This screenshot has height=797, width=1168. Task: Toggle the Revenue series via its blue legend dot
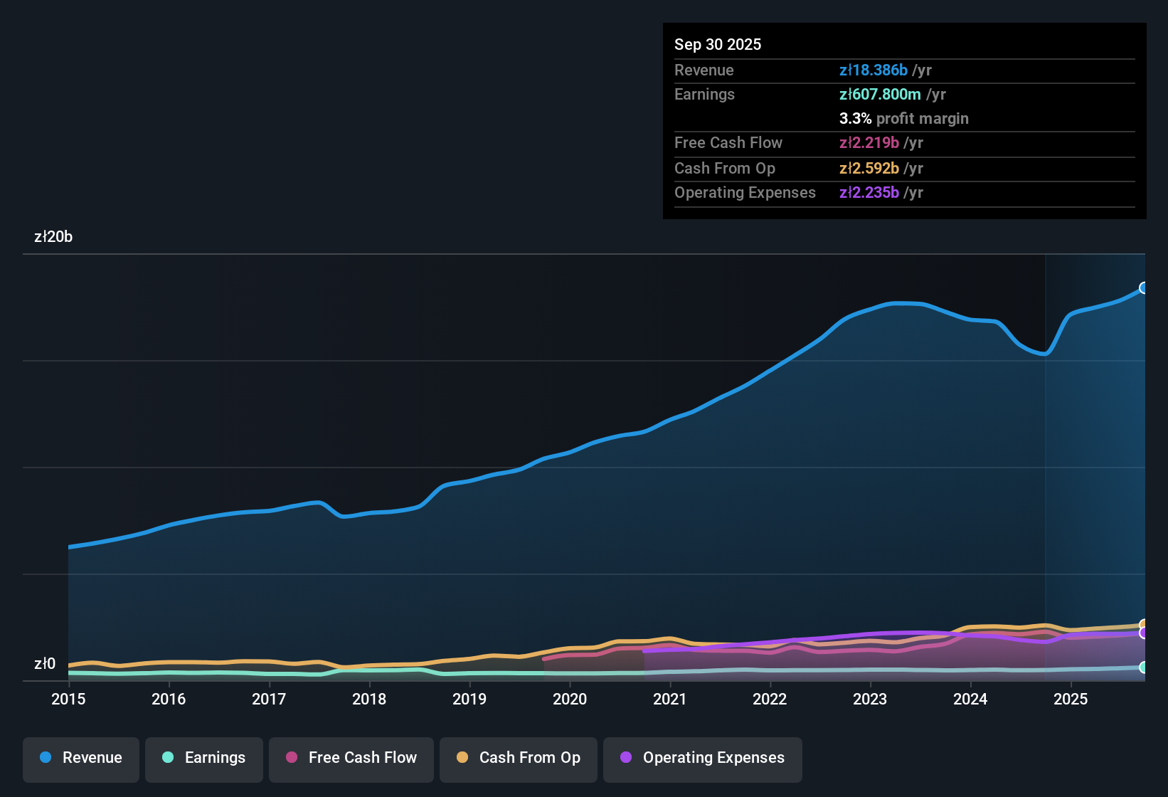click(x=45, y=758)
